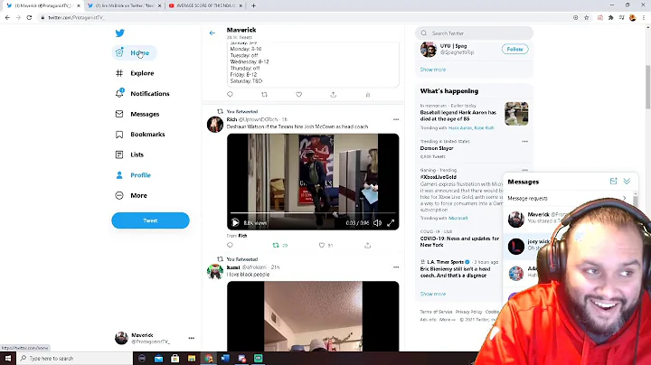The width and height of the screenshot is (651, 365).
Task: Open more options on kami's tweet
Action: (396, 267)
